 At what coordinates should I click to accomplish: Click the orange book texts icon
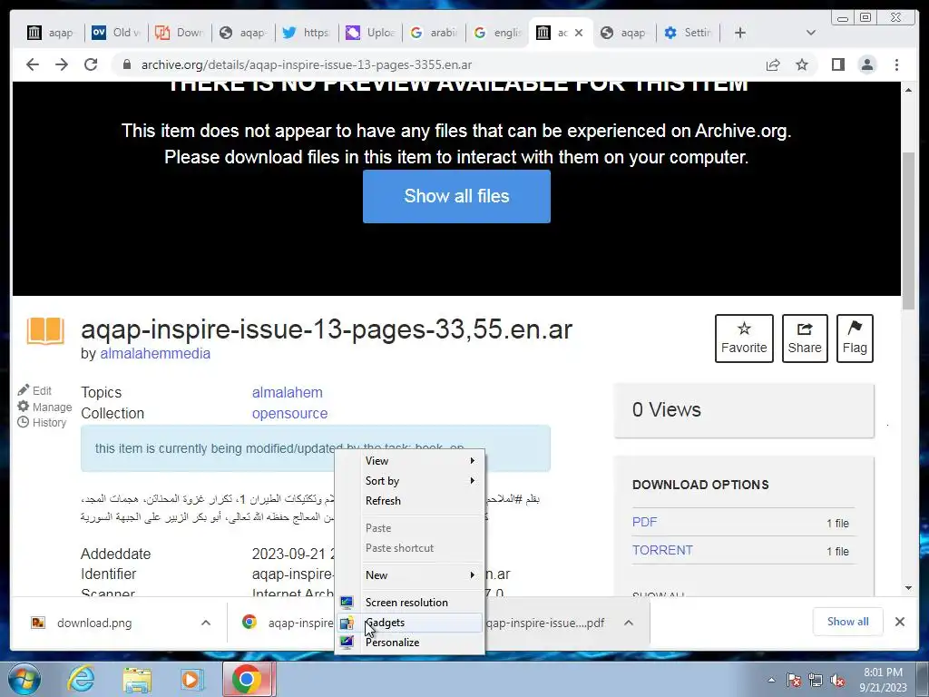coord(45,330)
